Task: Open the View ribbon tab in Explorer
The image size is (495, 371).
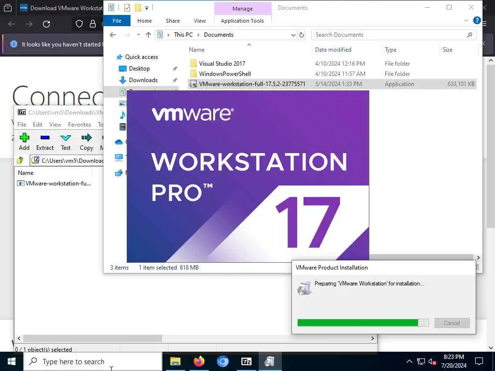Action: click(200, 20)
